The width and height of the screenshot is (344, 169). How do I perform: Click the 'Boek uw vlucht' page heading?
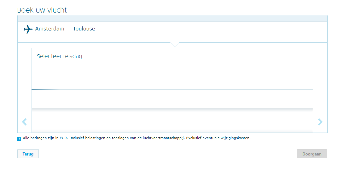tap(42, 10)
